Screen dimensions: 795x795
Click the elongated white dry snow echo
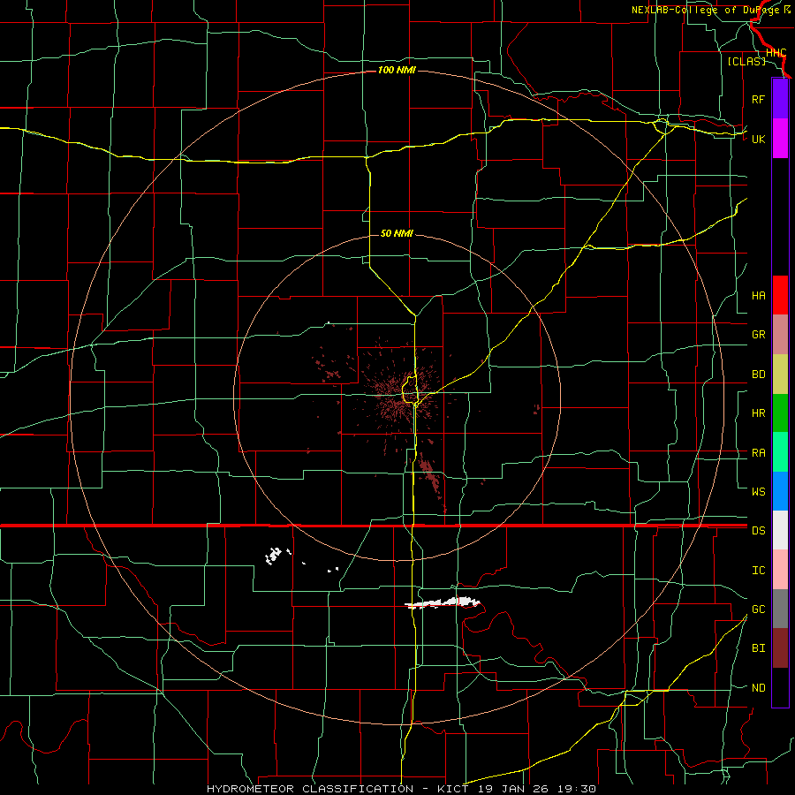443,602
